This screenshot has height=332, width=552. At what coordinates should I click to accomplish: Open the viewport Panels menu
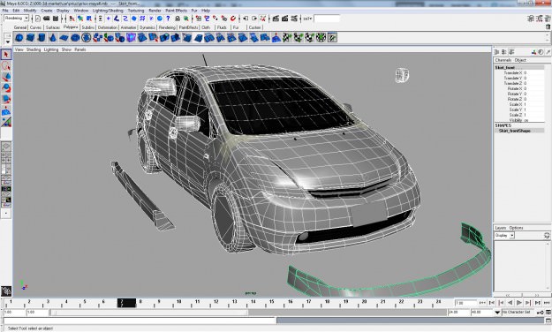pos(79,49)
